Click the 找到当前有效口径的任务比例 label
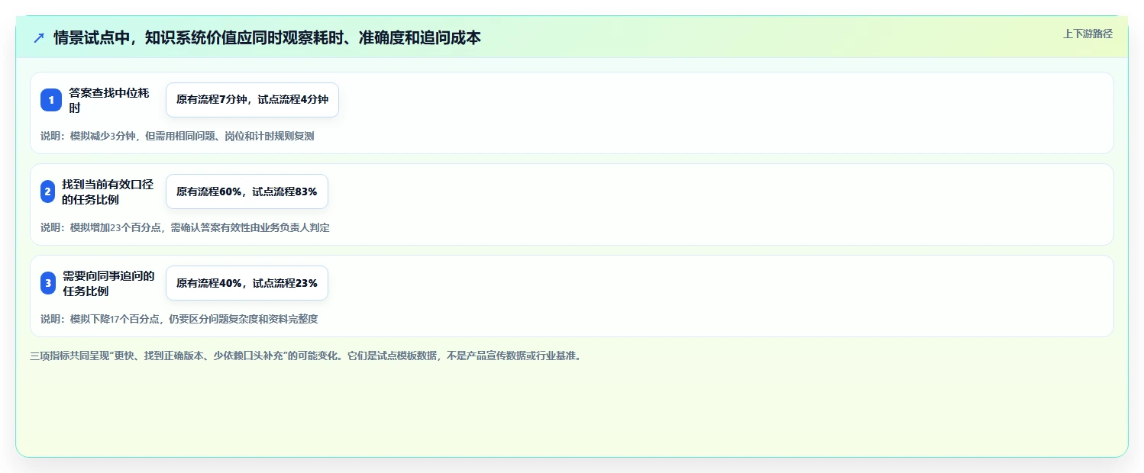The width and height of the screenshot is (1144, 473). pyautogui.click(x=108, y=191)
